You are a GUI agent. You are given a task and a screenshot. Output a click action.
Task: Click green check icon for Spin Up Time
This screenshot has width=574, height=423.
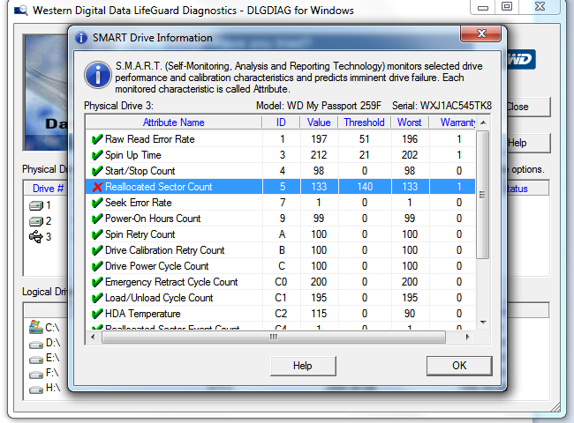tap(97, 155)
